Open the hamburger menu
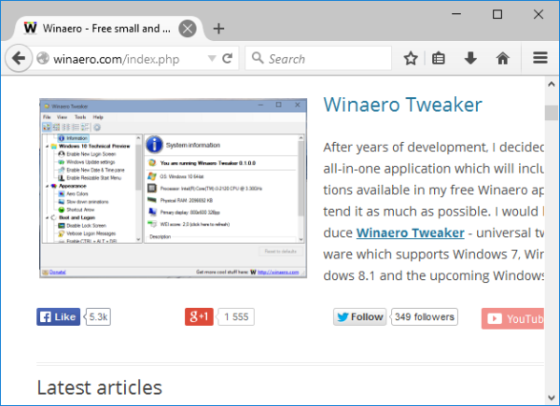The image size is (560, 406). click(540, 58)
